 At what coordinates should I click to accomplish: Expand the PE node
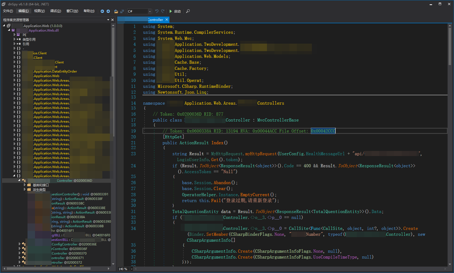pos(14,35)
